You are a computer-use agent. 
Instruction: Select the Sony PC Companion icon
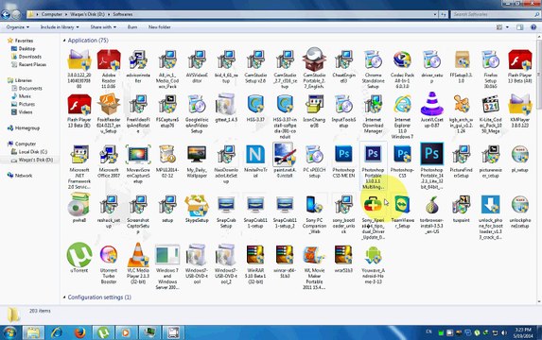coord(314,205)
